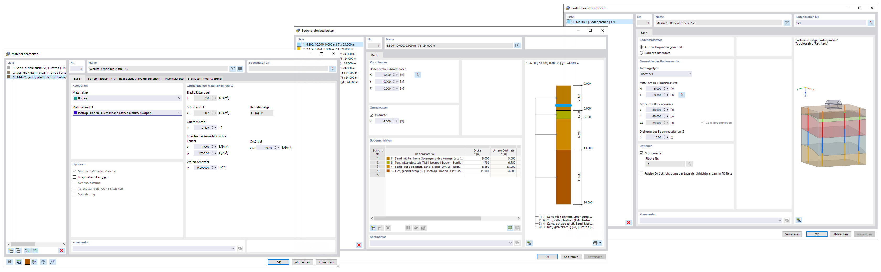This screenshot has height=272, width=881.
Task: Open the arrow menu beside the Querdehnzahl value
Action: pos(216,127)
